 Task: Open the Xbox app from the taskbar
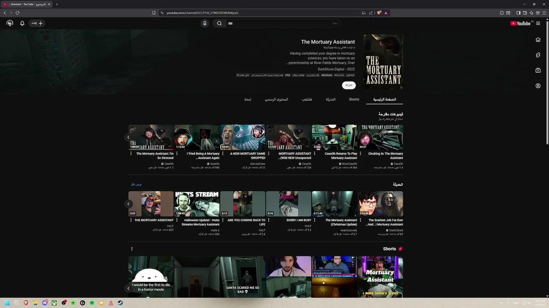(54, 303)
